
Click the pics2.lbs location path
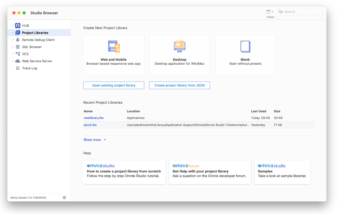click(x=188, y=125)
